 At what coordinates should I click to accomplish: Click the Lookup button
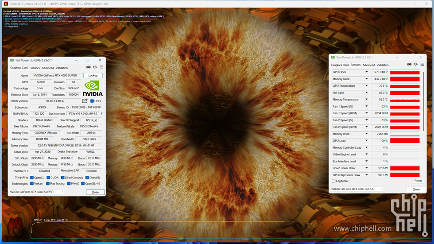[93, 75]
